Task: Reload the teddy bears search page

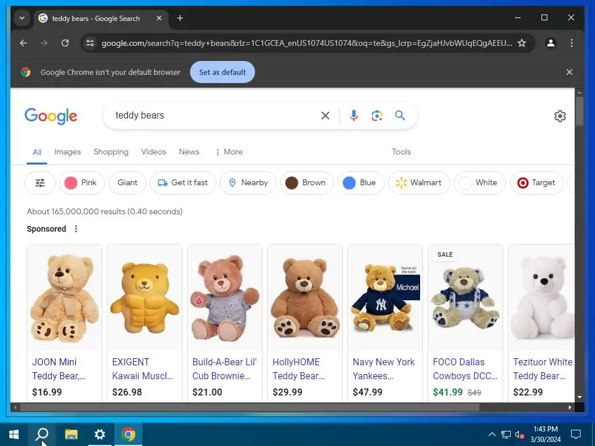Action: [65, 43]
